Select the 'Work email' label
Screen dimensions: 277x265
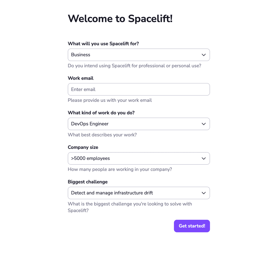[81, 78]
